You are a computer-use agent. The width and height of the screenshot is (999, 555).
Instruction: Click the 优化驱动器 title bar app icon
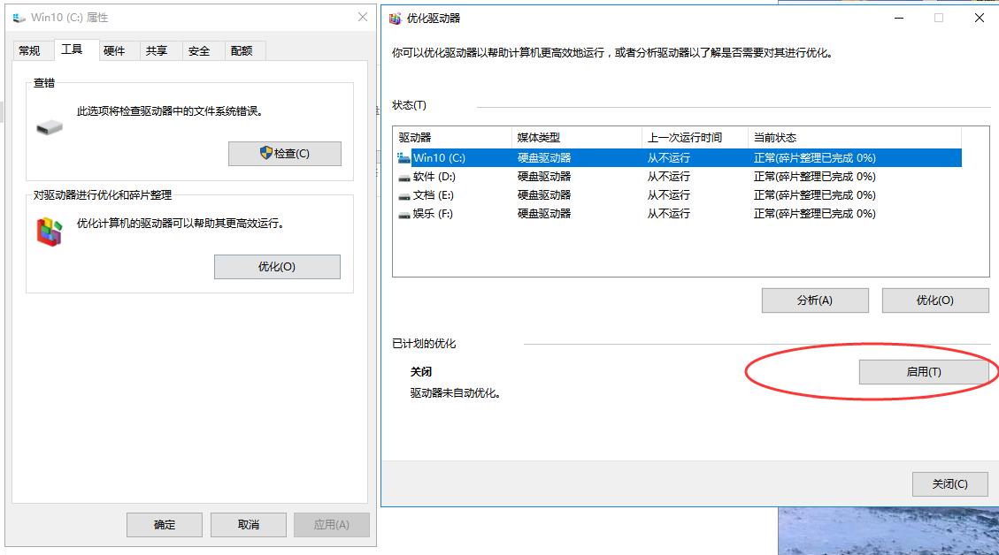click(396, 19)
